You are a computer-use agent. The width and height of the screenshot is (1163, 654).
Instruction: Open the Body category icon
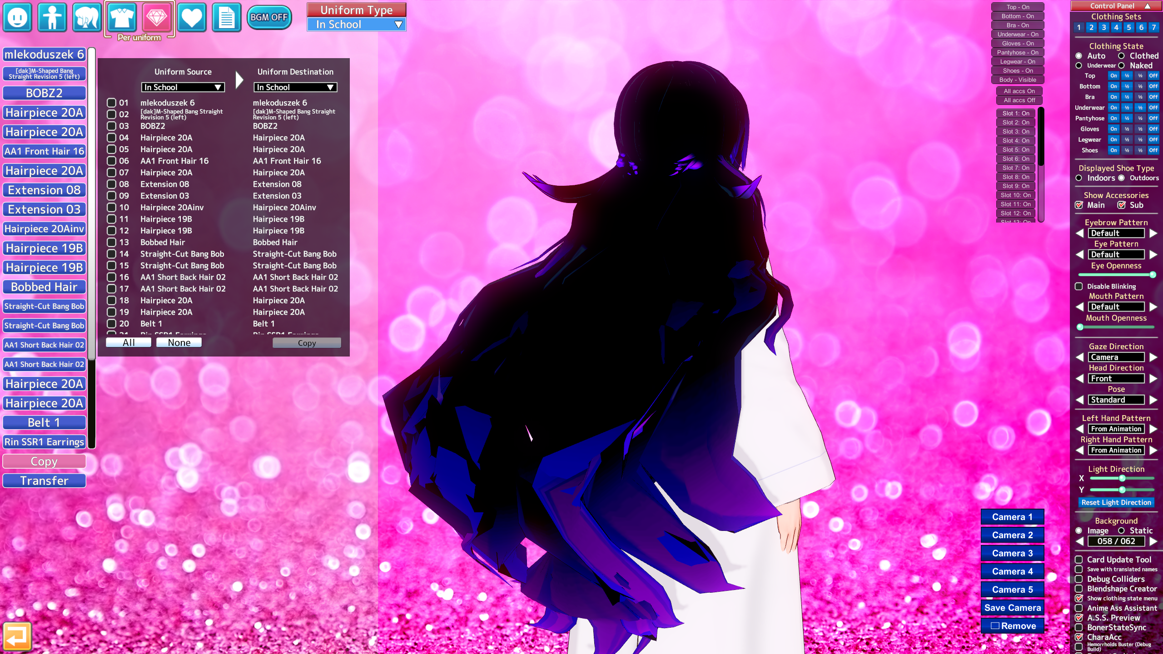(52, 17)
